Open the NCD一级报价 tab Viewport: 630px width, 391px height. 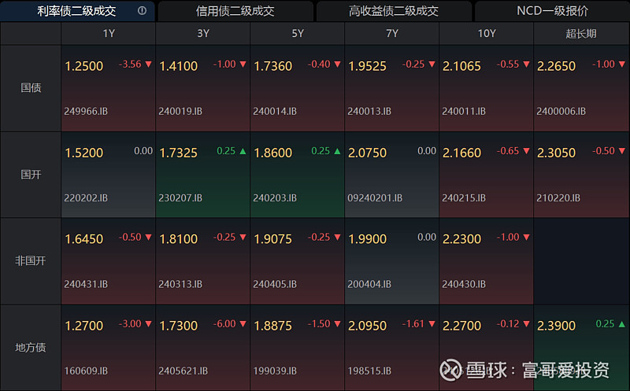(552, 11)
